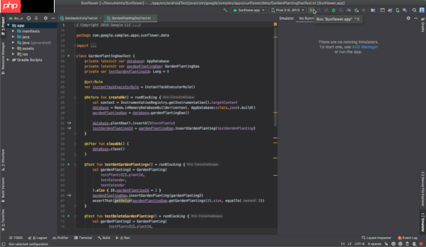
Task: Click Attach Debugger to Android Process icon
Action: [x=356, y=10]
